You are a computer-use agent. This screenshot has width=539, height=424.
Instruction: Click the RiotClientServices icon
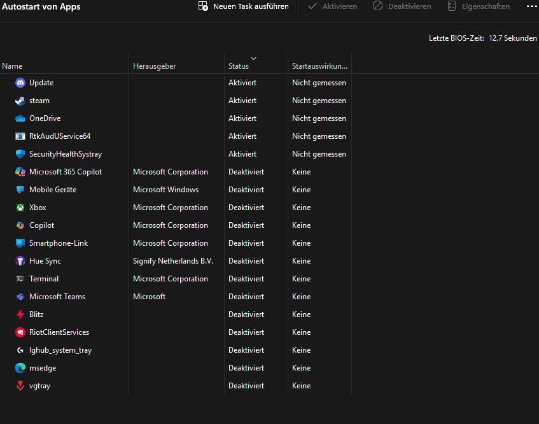20,332
